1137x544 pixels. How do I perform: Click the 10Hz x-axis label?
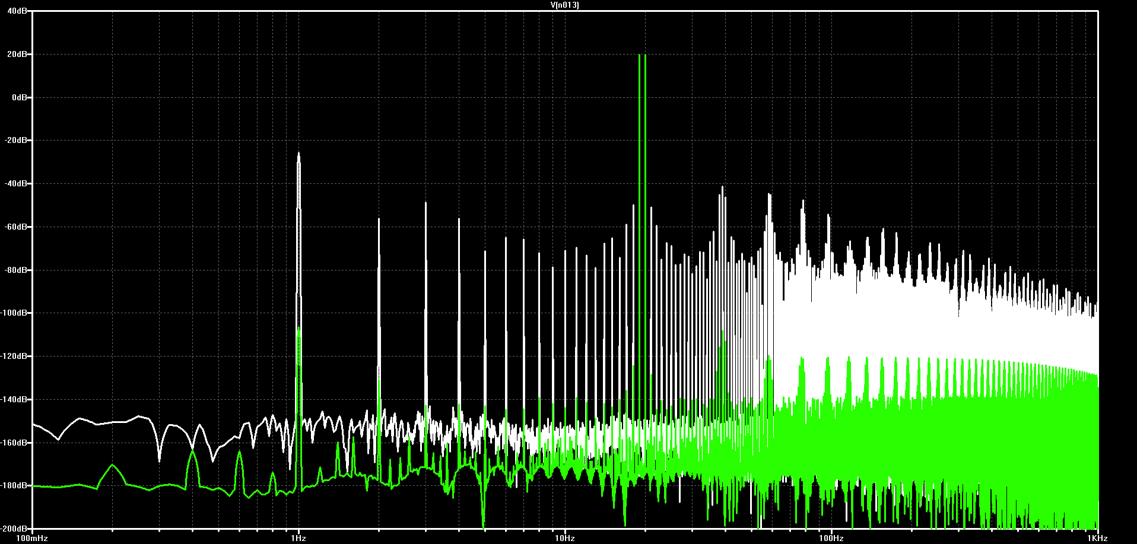pos(565,538)
